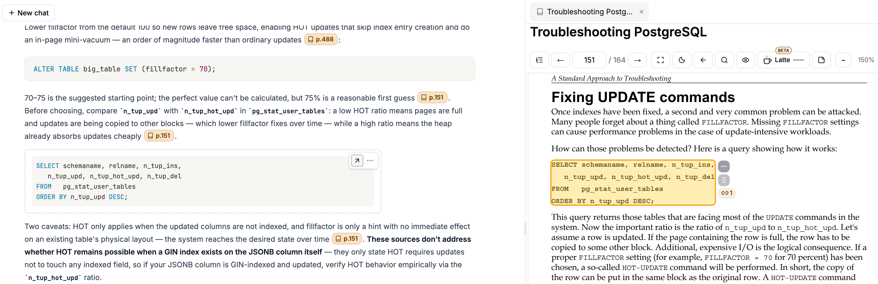Switch to the Troubleshooting Postg... tab

tap(589, 12)
